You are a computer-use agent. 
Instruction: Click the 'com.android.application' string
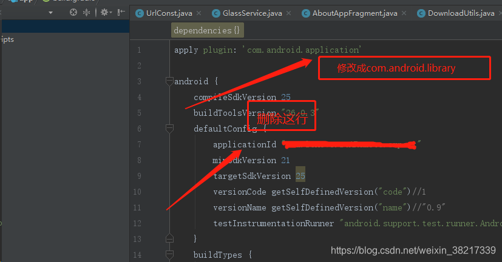pos(302,50)
